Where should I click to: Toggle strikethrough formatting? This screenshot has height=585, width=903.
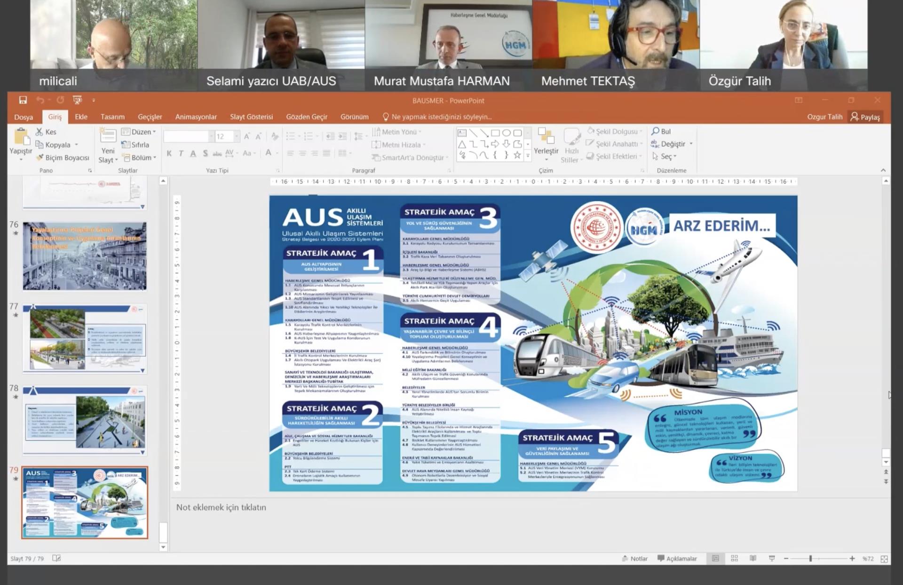point(217,153)
